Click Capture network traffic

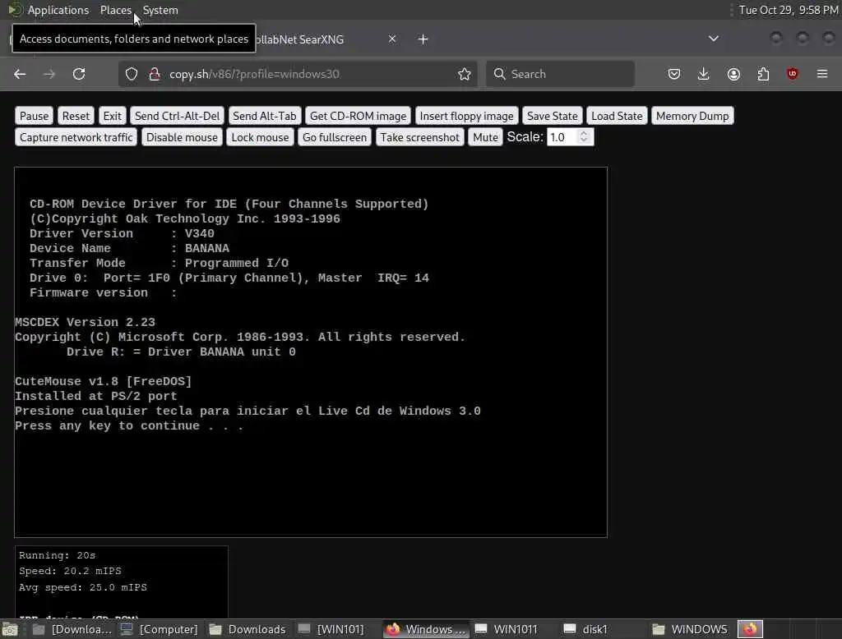(x=76, y=137)
